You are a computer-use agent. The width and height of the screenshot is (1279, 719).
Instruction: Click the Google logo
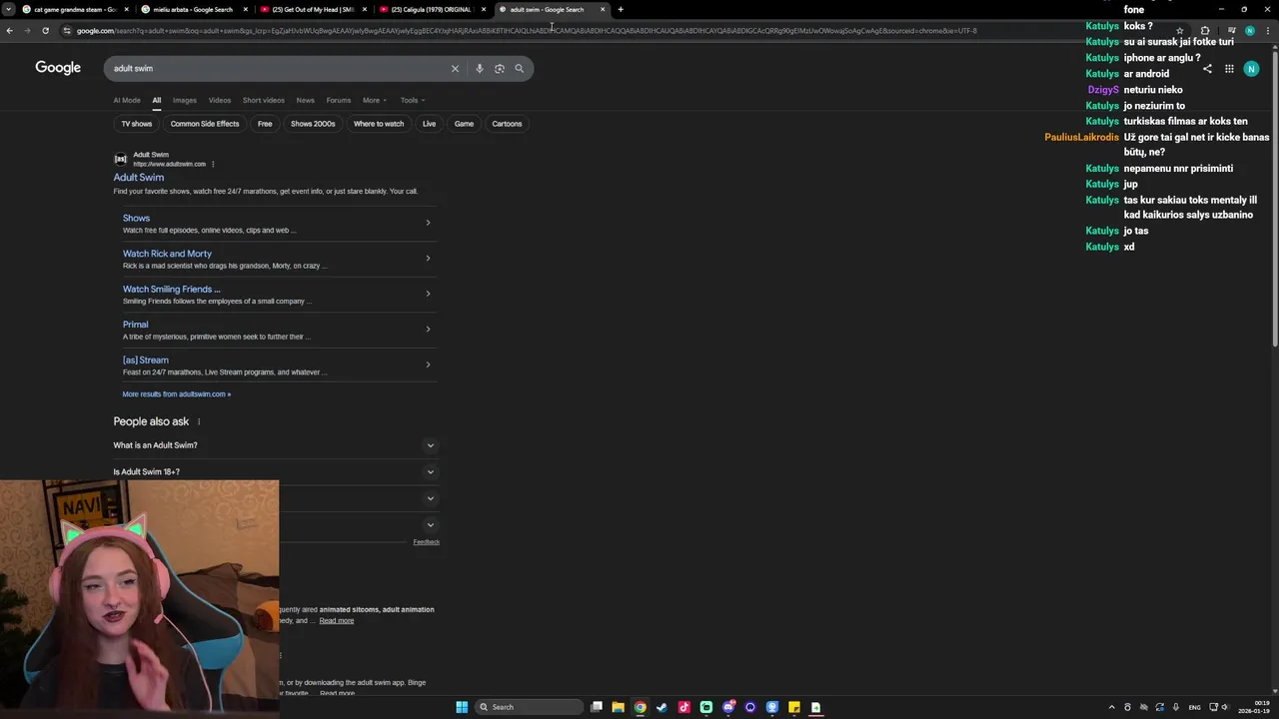pyautogui.click(x=58, y=67)
